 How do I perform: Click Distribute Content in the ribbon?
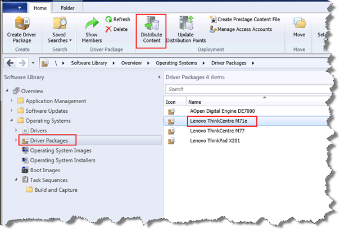[151, 30]
